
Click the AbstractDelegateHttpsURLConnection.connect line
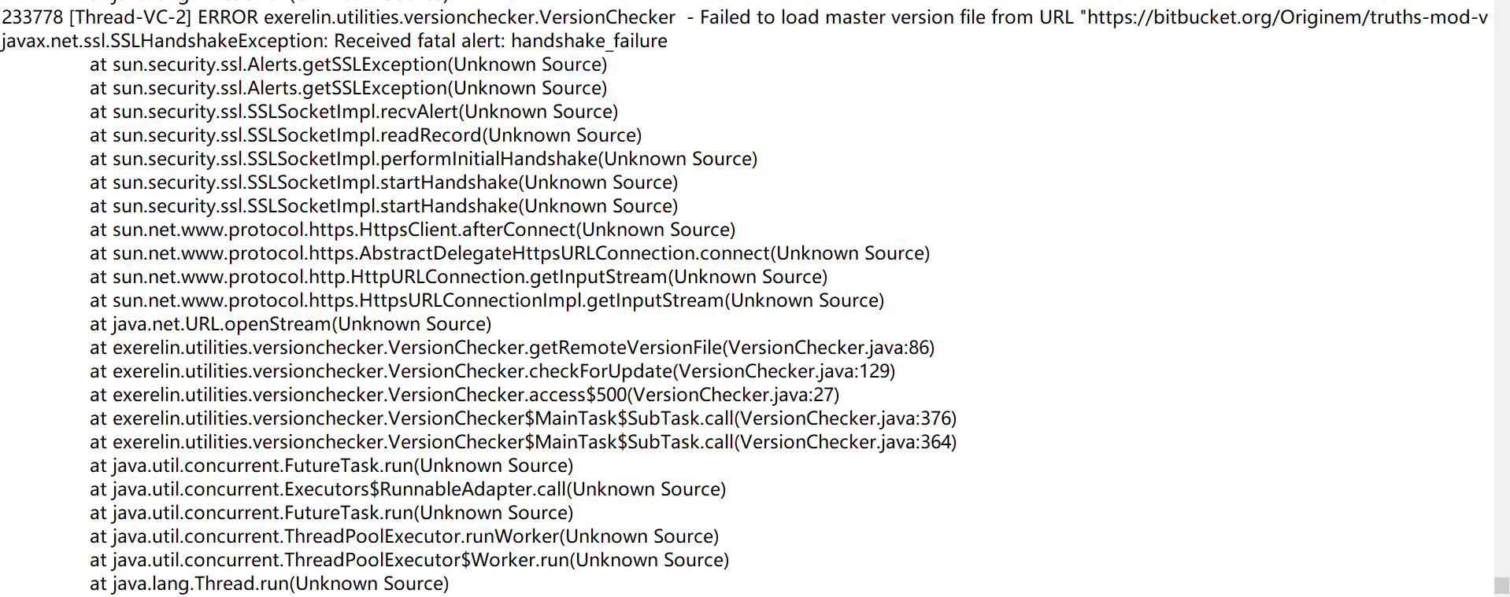point(509,253)
